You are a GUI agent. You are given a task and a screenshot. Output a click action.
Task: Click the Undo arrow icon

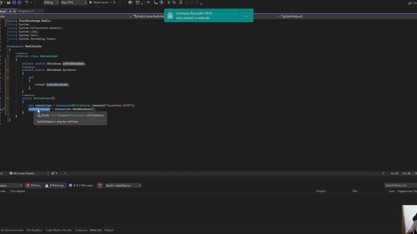[x=27, y=3]
